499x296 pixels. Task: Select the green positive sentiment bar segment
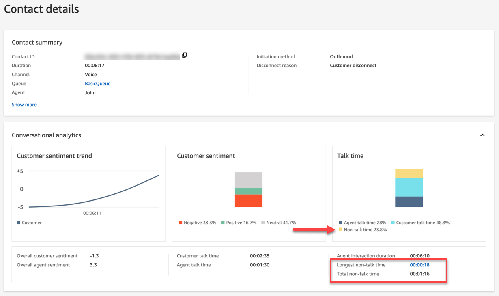(x=249, y=191)
